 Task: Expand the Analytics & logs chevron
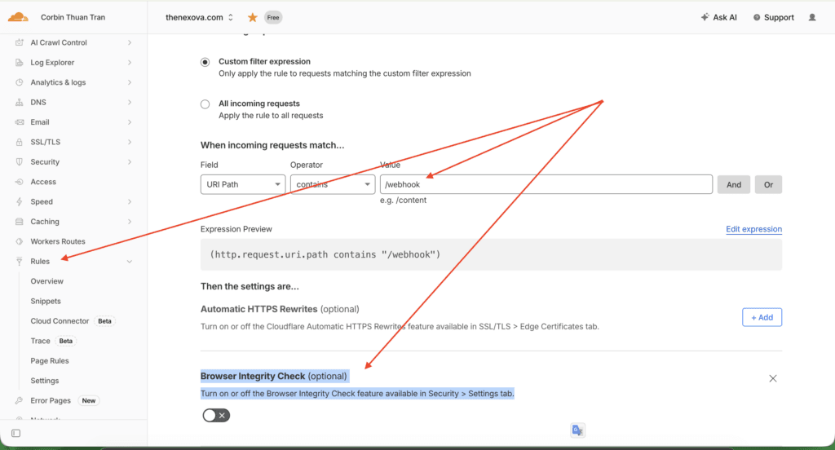point(130,82)
